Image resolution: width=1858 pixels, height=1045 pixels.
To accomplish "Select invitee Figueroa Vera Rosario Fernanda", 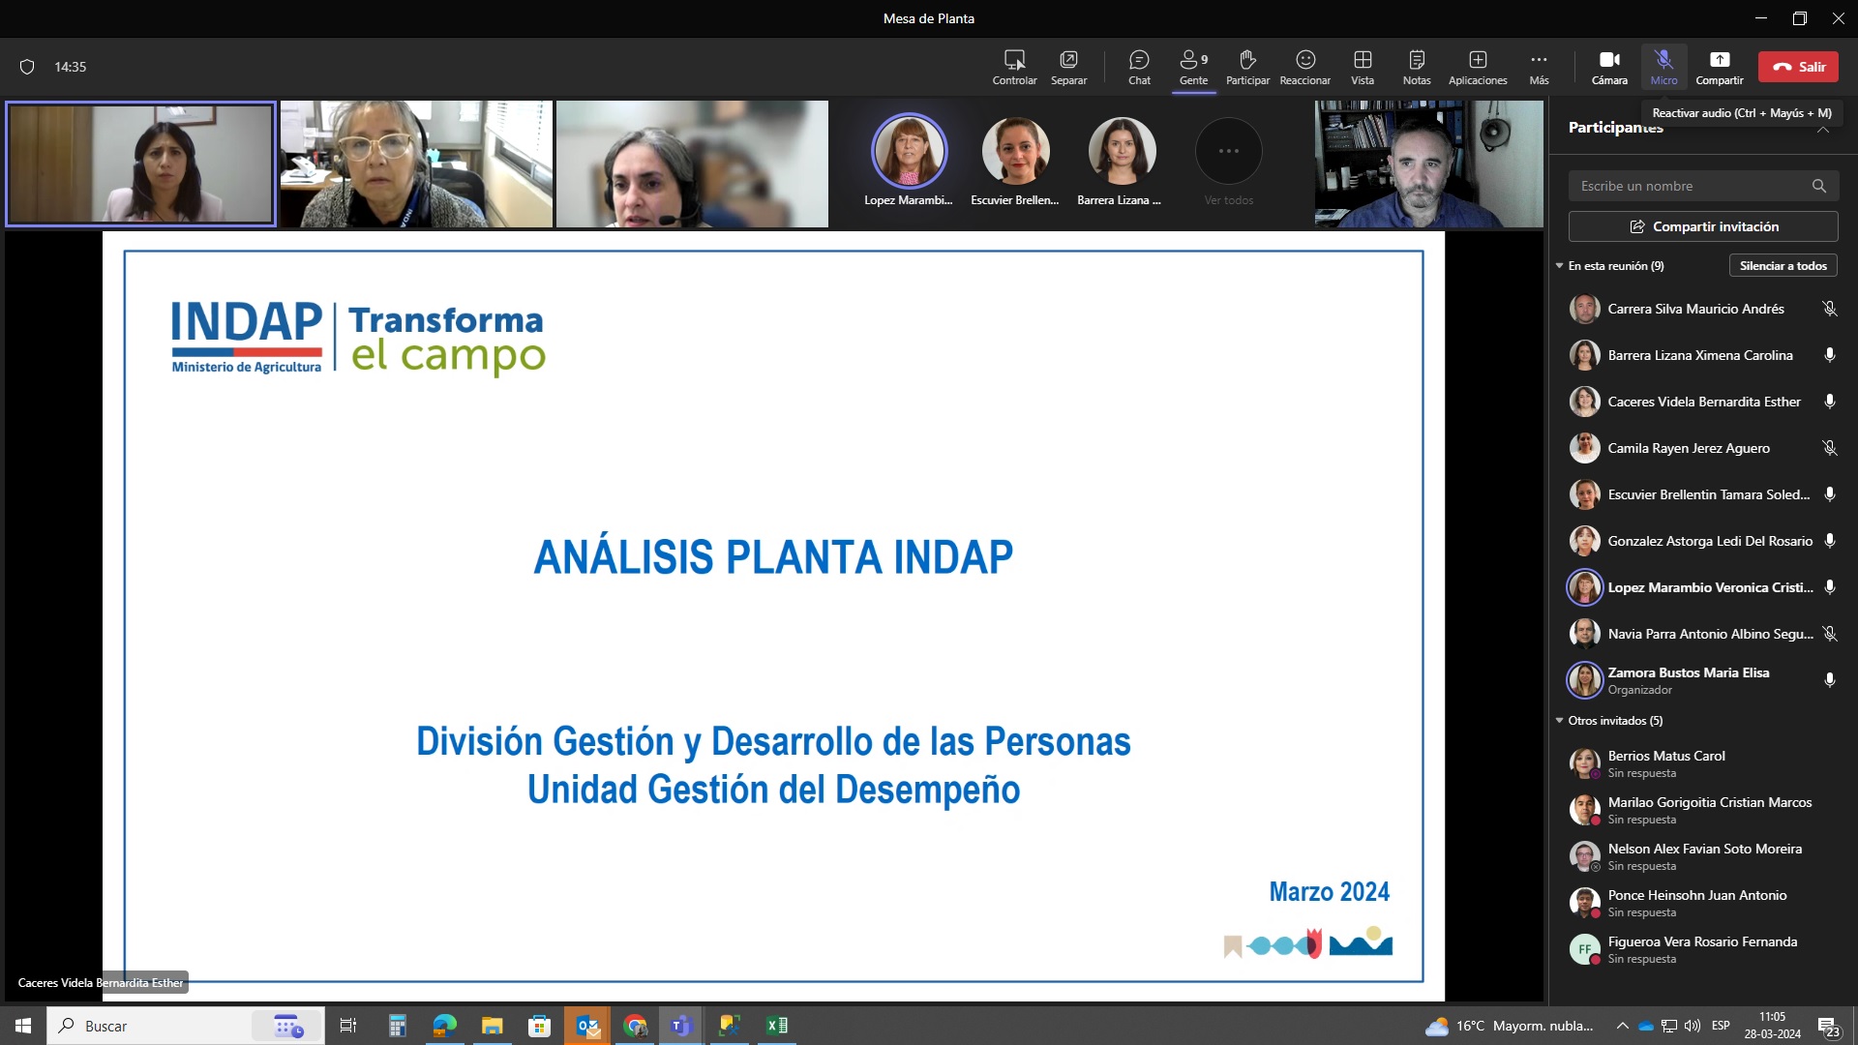I will [x=1702, y=949].
